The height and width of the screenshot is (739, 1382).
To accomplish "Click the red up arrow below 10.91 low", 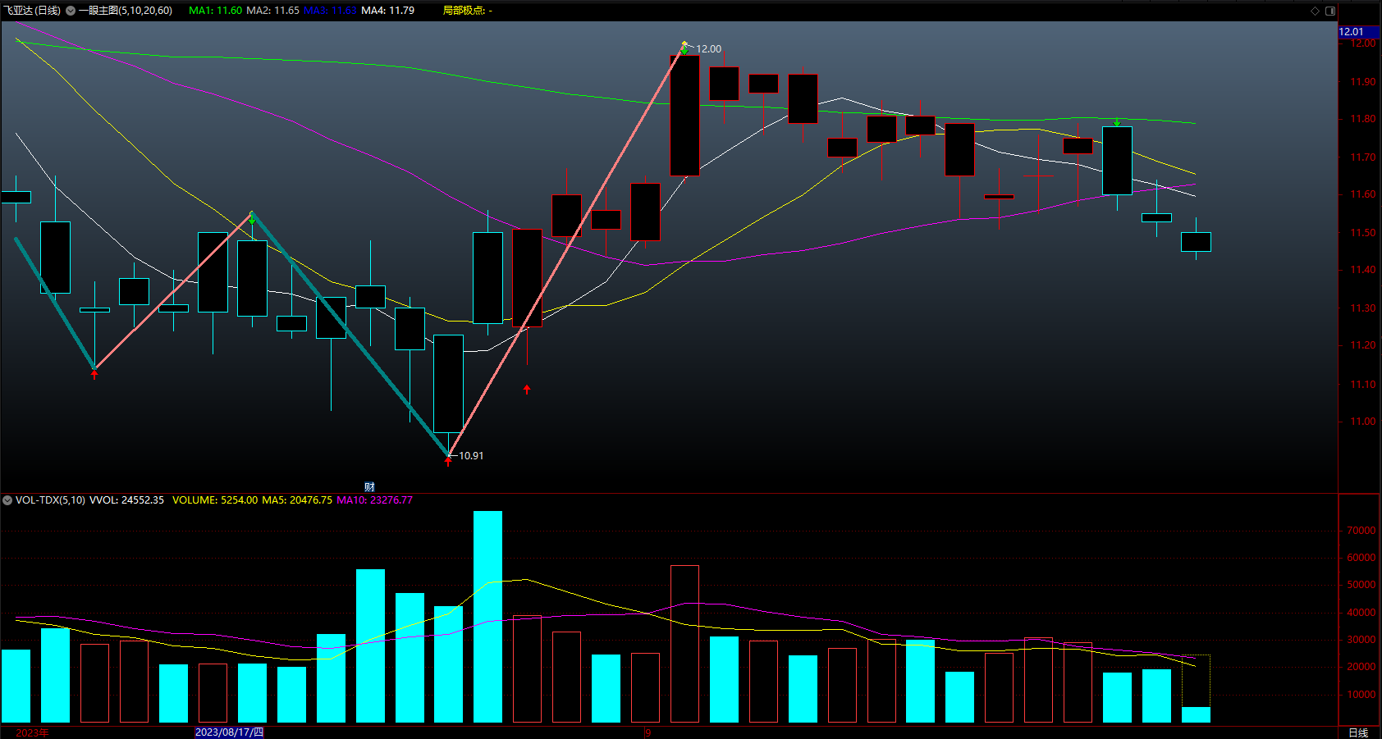I will tap(448, 462).
